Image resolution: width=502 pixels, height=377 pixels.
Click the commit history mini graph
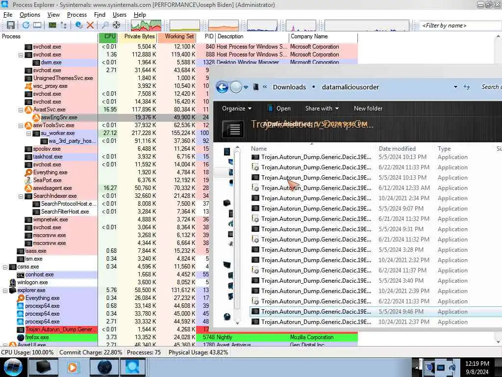185,26
